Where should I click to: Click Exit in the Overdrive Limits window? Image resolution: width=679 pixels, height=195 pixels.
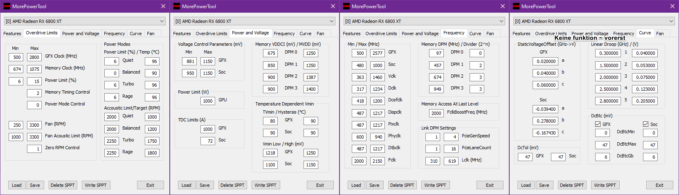pyautogui.click(x=150, y=185)
